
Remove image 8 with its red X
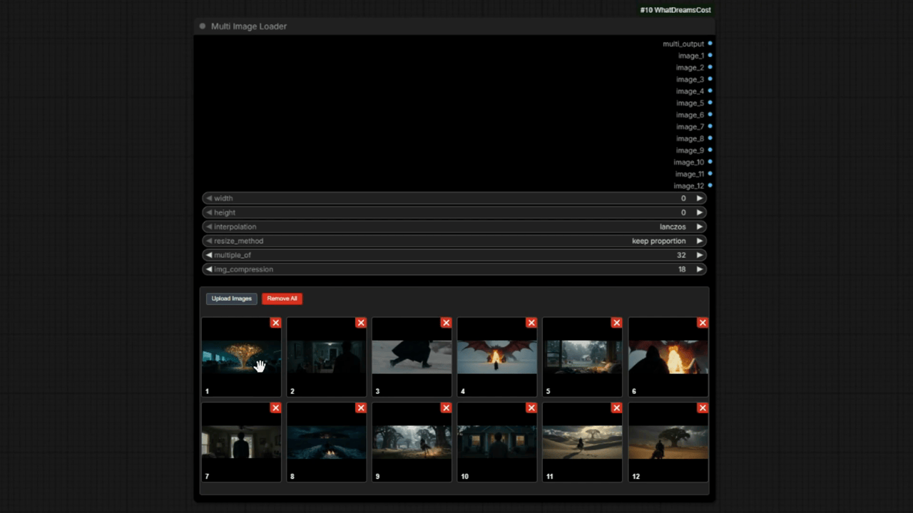tap(361, 408)
